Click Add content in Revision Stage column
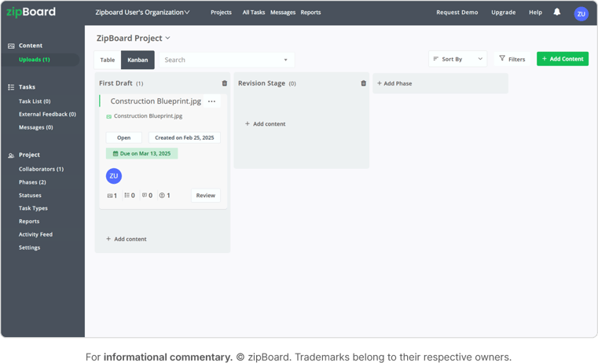This screenshot has height=363, width=598. (265, 124)
